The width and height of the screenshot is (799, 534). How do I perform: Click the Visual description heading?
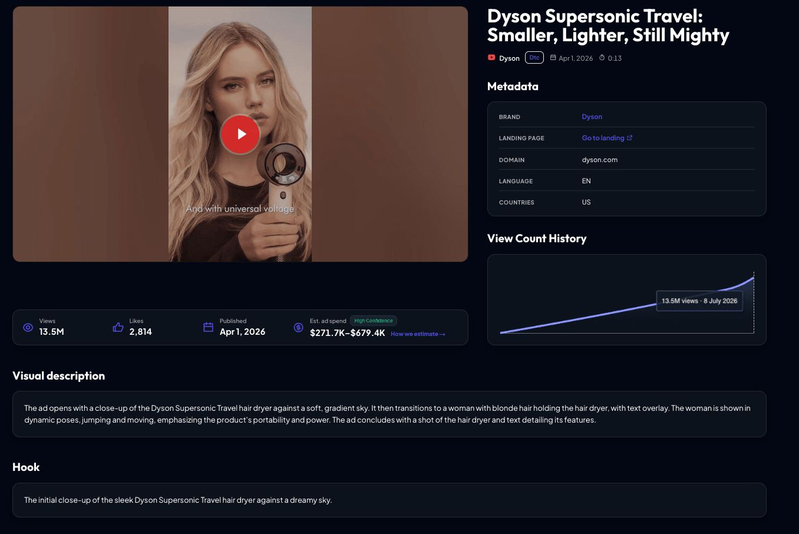click(59, 376)
